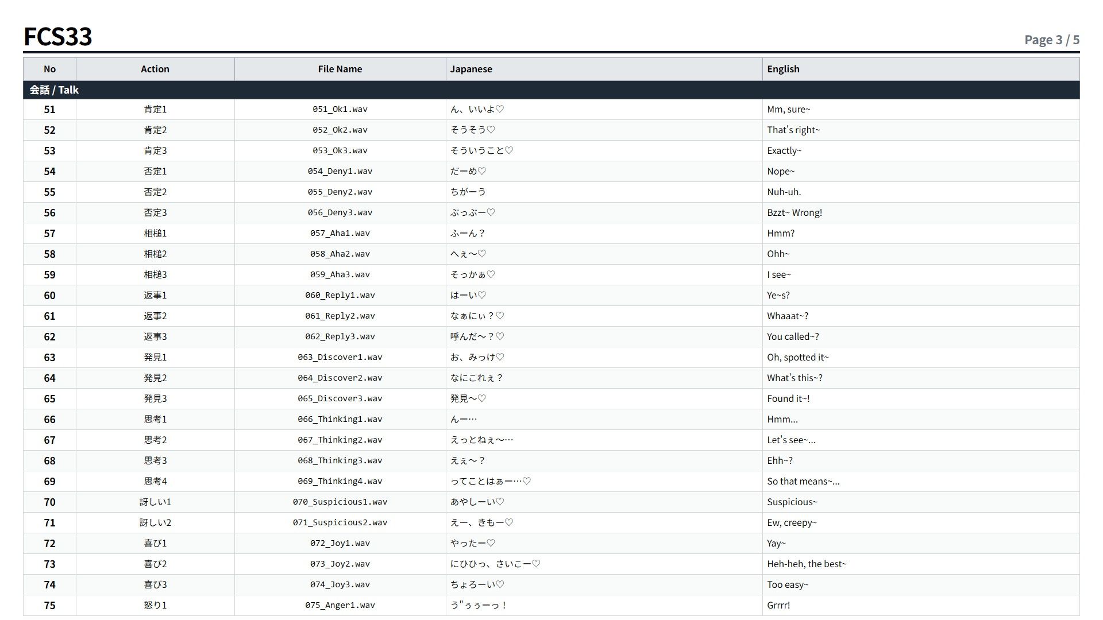Screen dimensions: 1103x620
Task: Click the Action cell 喜び3
Action: [155, 584]
